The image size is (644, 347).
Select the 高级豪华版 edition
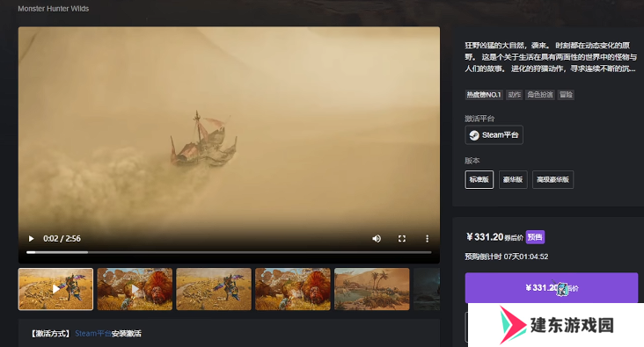point(553,180)
